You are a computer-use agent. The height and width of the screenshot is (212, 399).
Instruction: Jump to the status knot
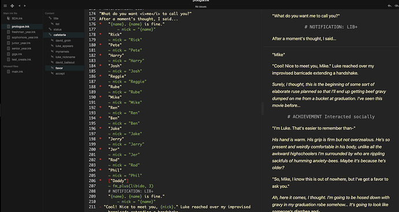pos(57,29)
